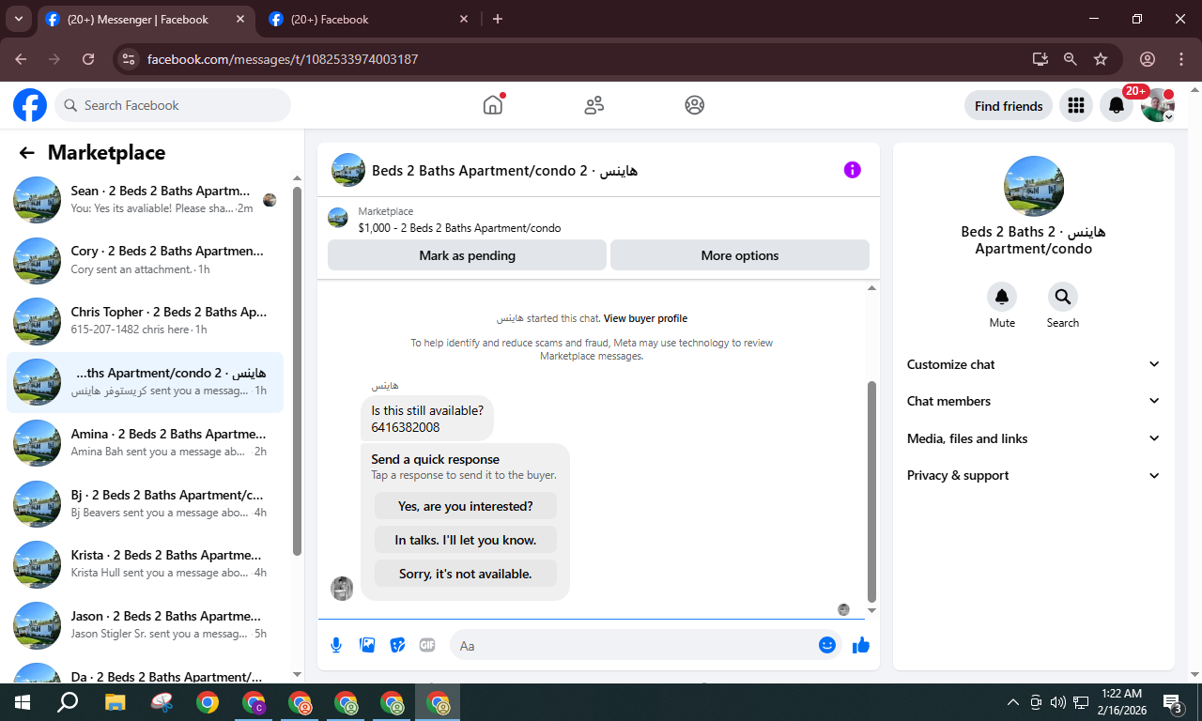The width and height of the screenshot is (1202, 721).
Task: Attach a photo using the image icon
Action: (367, 645)
